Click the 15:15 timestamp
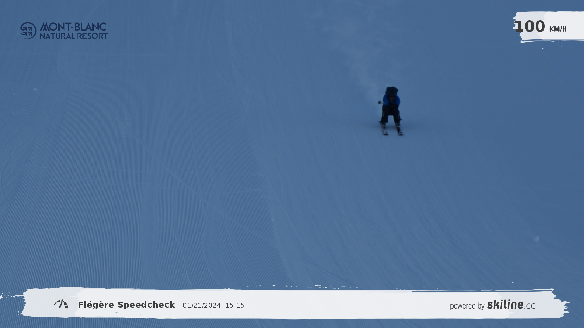Screen dimensions: 584x328 pyautogui.click(x=235, y=306)
